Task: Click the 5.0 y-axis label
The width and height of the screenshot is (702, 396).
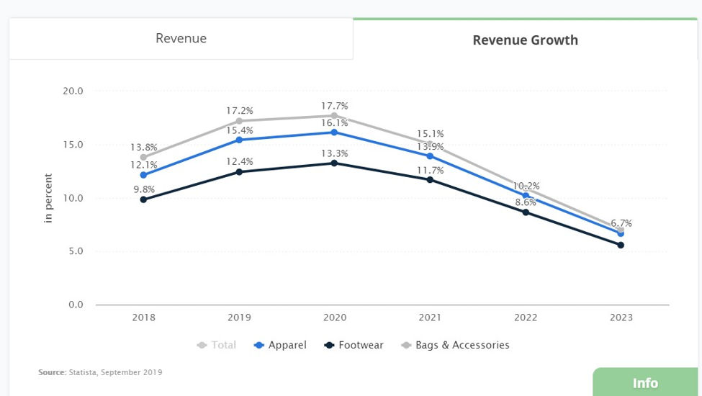Action: [76, 251]
